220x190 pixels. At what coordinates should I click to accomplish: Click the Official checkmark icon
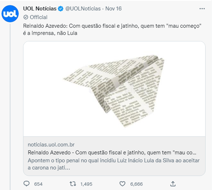point(25,17)
